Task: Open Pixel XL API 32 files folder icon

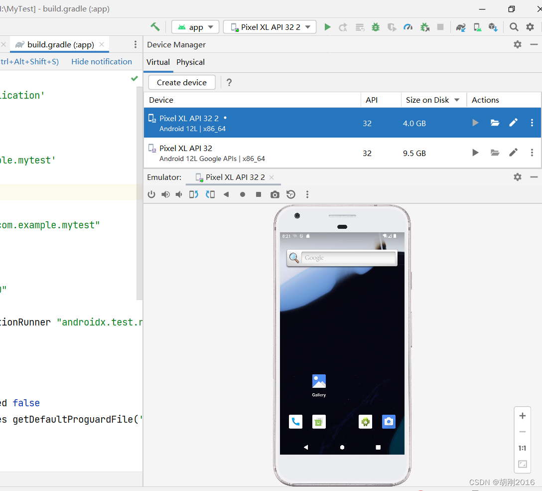Action: (x=495, y=153)
